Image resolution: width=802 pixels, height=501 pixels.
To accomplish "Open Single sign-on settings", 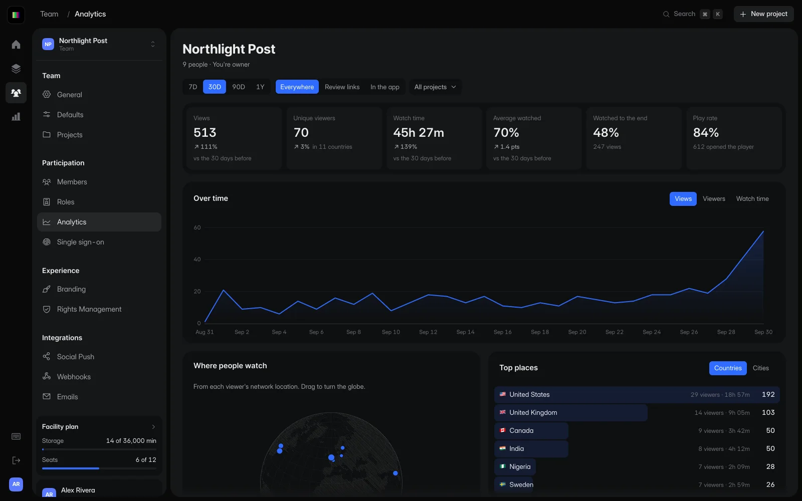I will coord(99,242).
